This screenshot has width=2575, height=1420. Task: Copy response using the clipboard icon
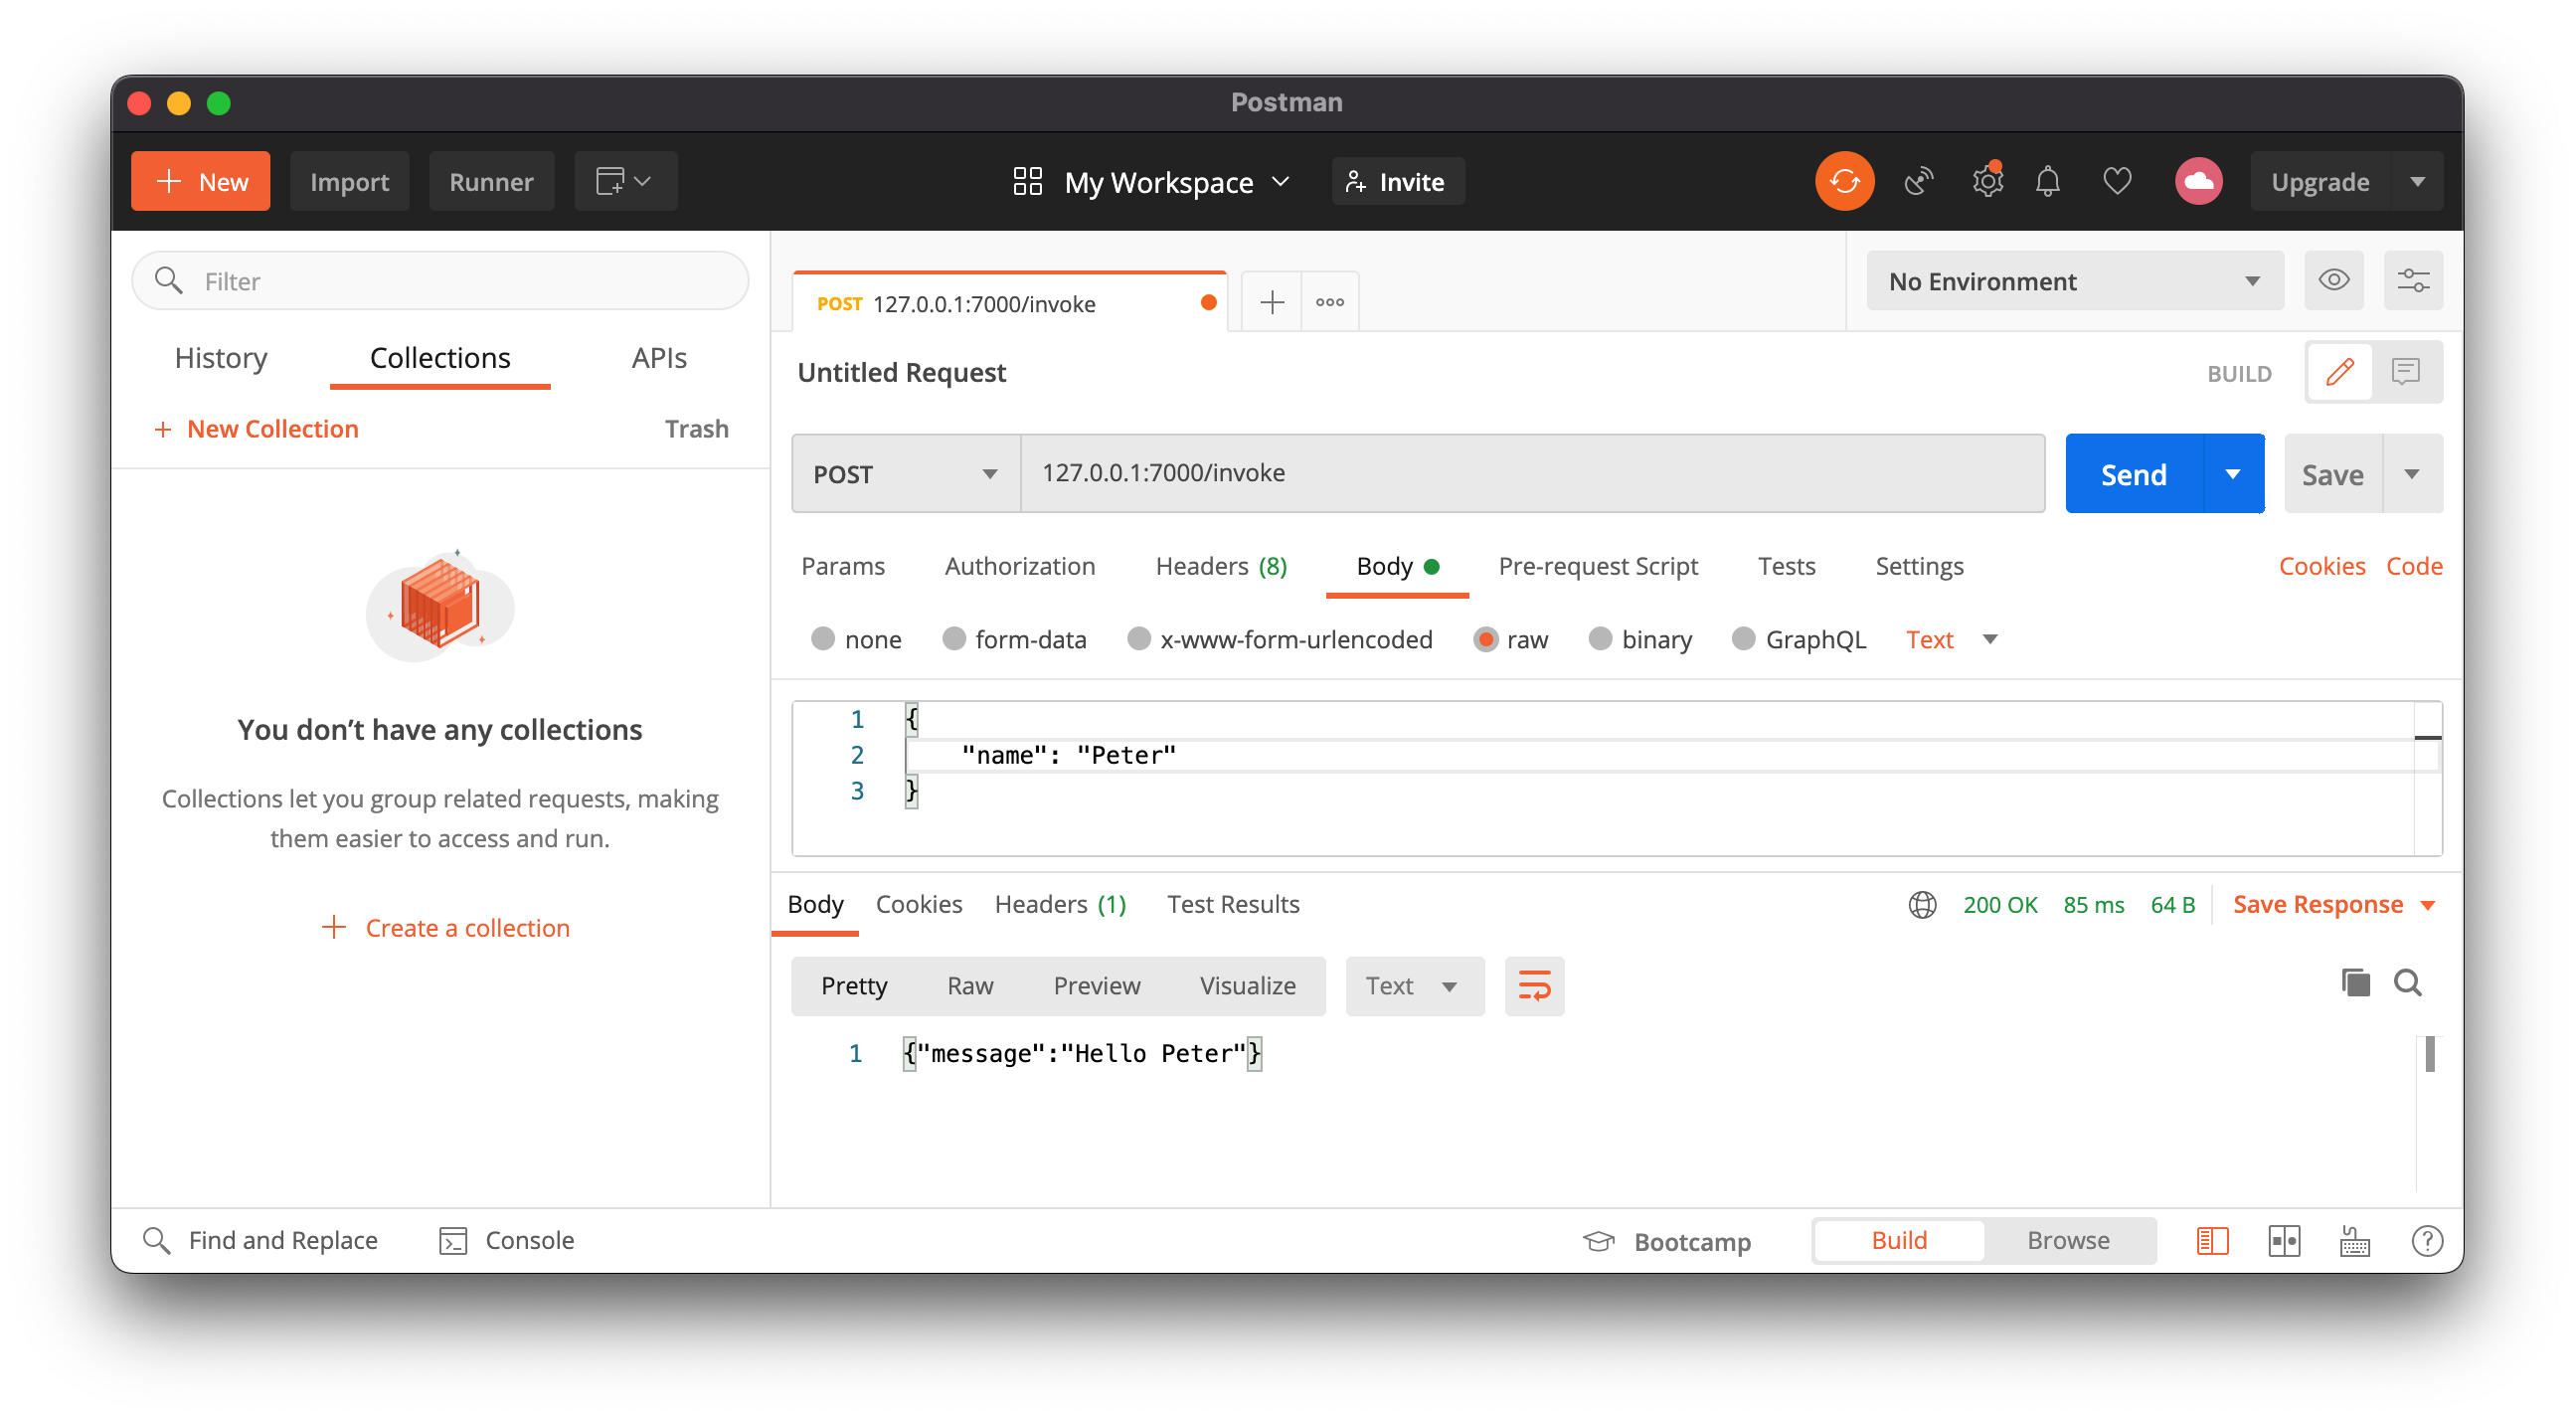[2355, 983]
